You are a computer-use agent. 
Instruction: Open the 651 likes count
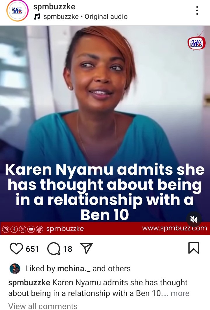point(32,249)
